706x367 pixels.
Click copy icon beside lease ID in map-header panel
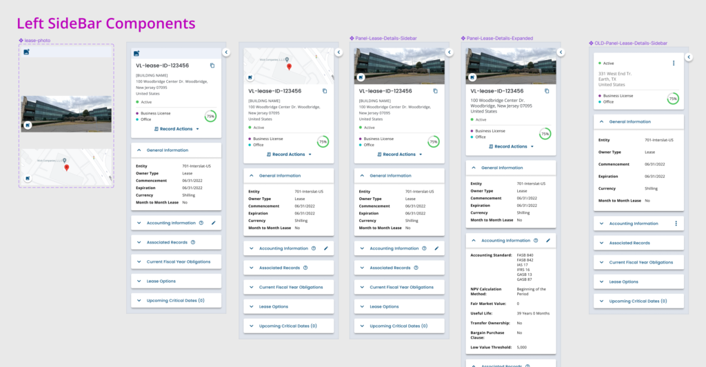pos(324,91)
